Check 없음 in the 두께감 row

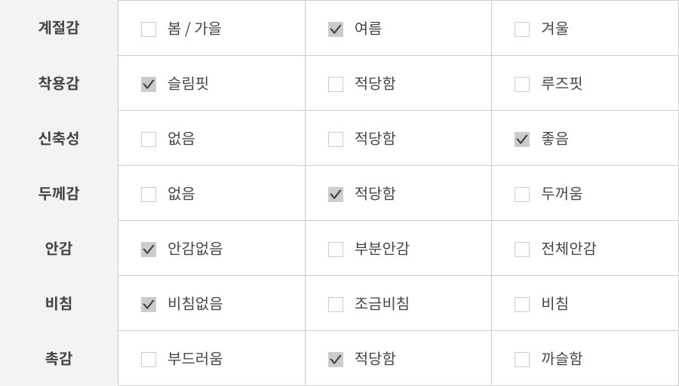pos(149,195)
